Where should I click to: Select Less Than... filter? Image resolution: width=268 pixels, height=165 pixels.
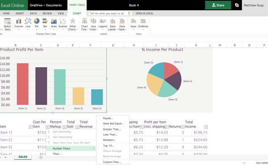(113, 134)
